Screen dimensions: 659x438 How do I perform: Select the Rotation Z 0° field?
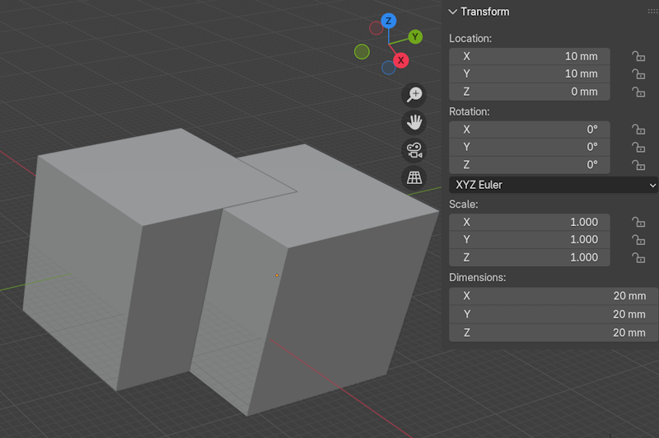pos(530,164)
